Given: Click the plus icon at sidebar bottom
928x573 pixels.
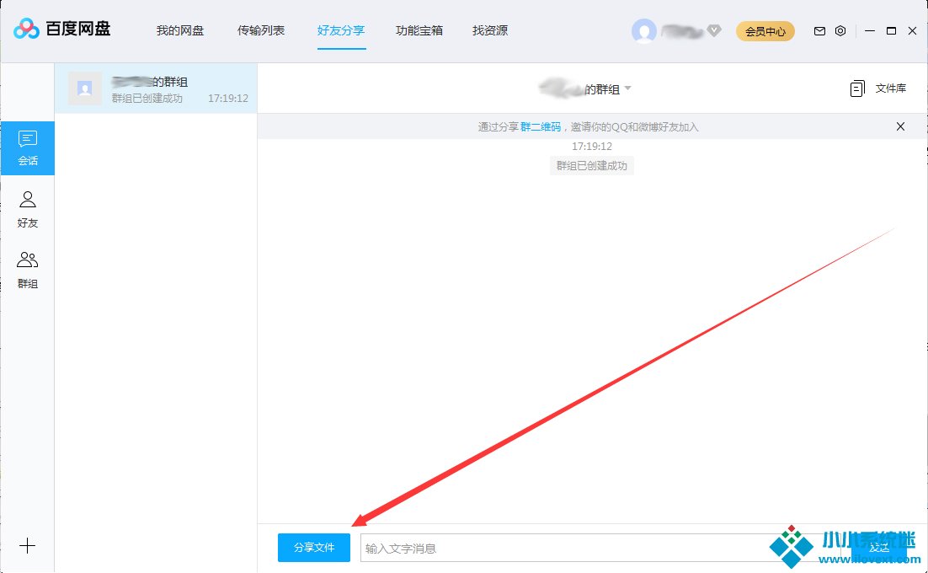Looking at the screenshot, I should click(27, 545).
